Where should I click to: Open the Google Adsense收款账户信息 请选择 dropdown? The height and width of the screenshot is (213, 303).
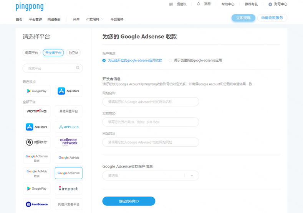151,175
